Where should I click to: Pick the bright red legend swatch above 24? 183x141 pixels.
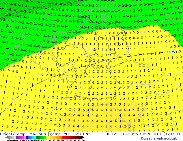63,137
